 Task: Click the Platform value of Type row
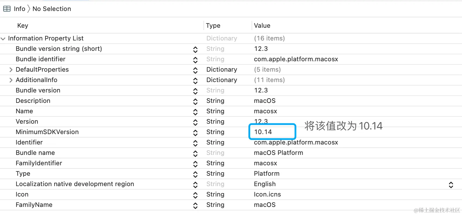coord(267,174)
